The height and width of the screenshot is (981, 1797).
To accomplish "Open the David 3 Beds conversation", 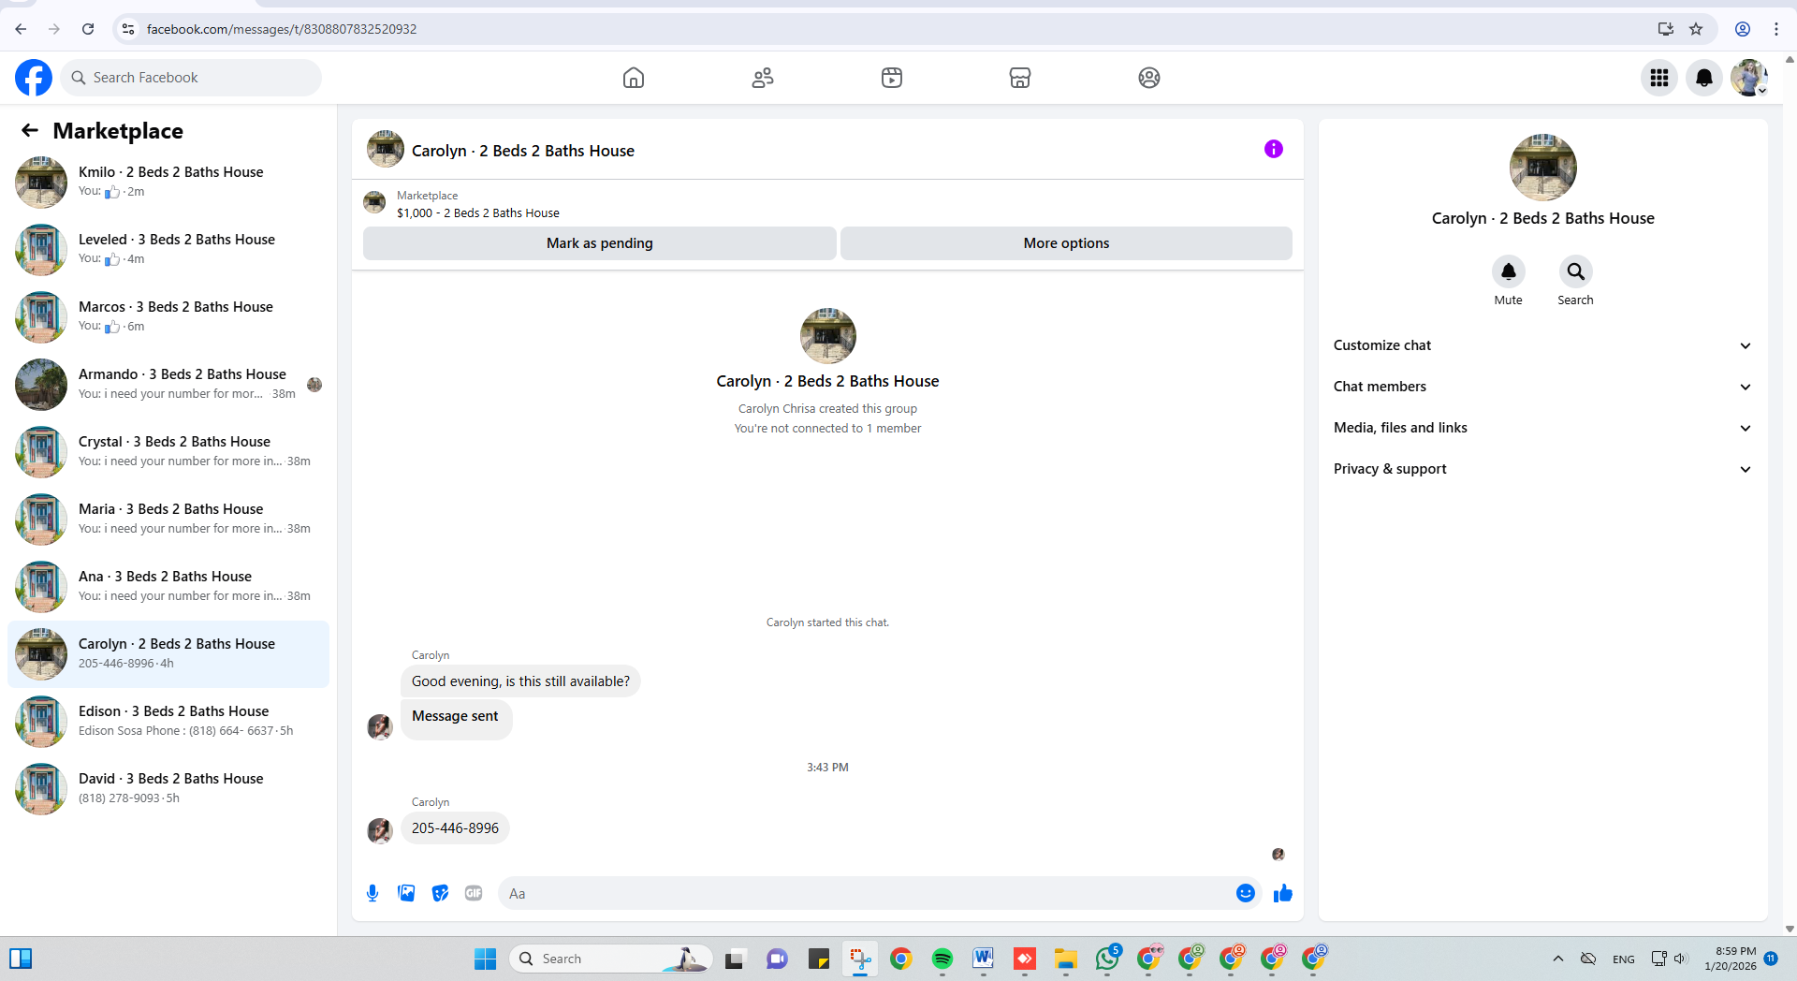I will click(168, 789).
